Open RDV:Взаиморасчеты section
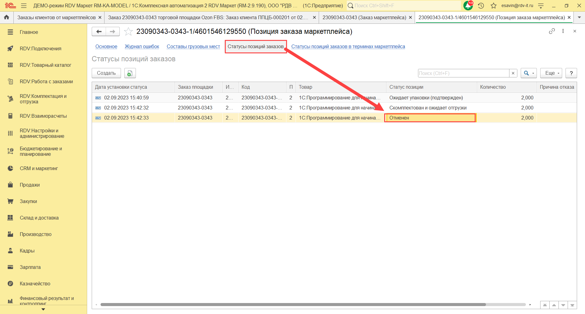585x314 pixels. [x=43, y=116]
